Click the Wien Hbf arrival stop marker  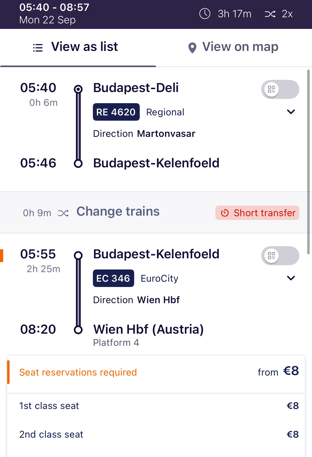coord(78,330)
